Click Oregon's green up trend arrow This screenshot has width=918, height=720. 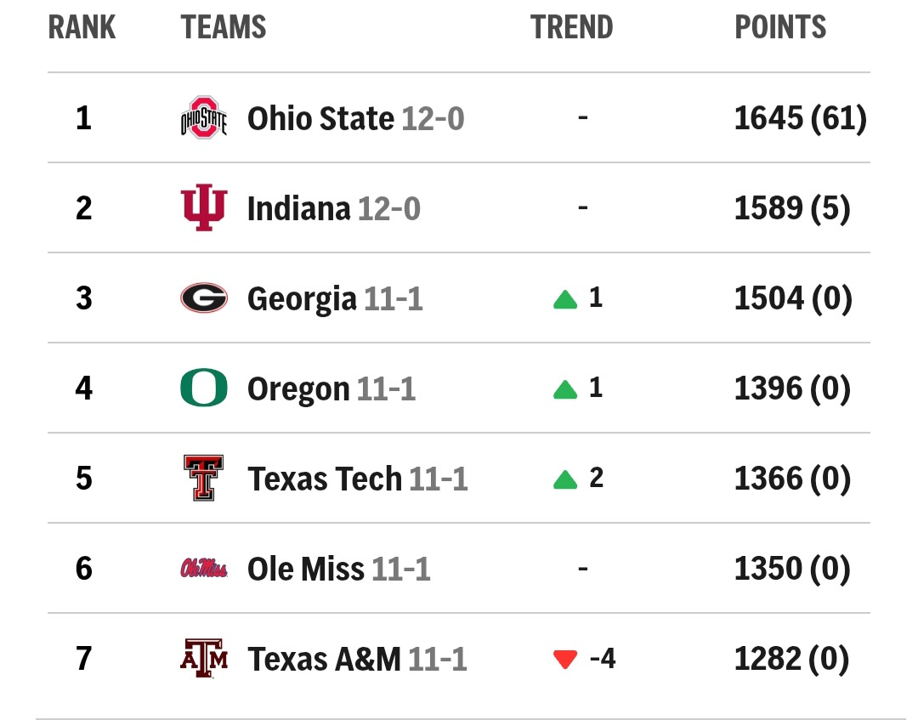click(x=565, y=390)
